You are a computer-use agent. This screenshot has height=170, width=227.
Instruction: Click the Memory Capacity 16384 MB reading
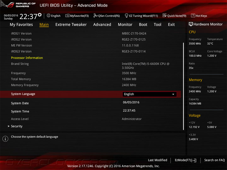tap(195, 104)
